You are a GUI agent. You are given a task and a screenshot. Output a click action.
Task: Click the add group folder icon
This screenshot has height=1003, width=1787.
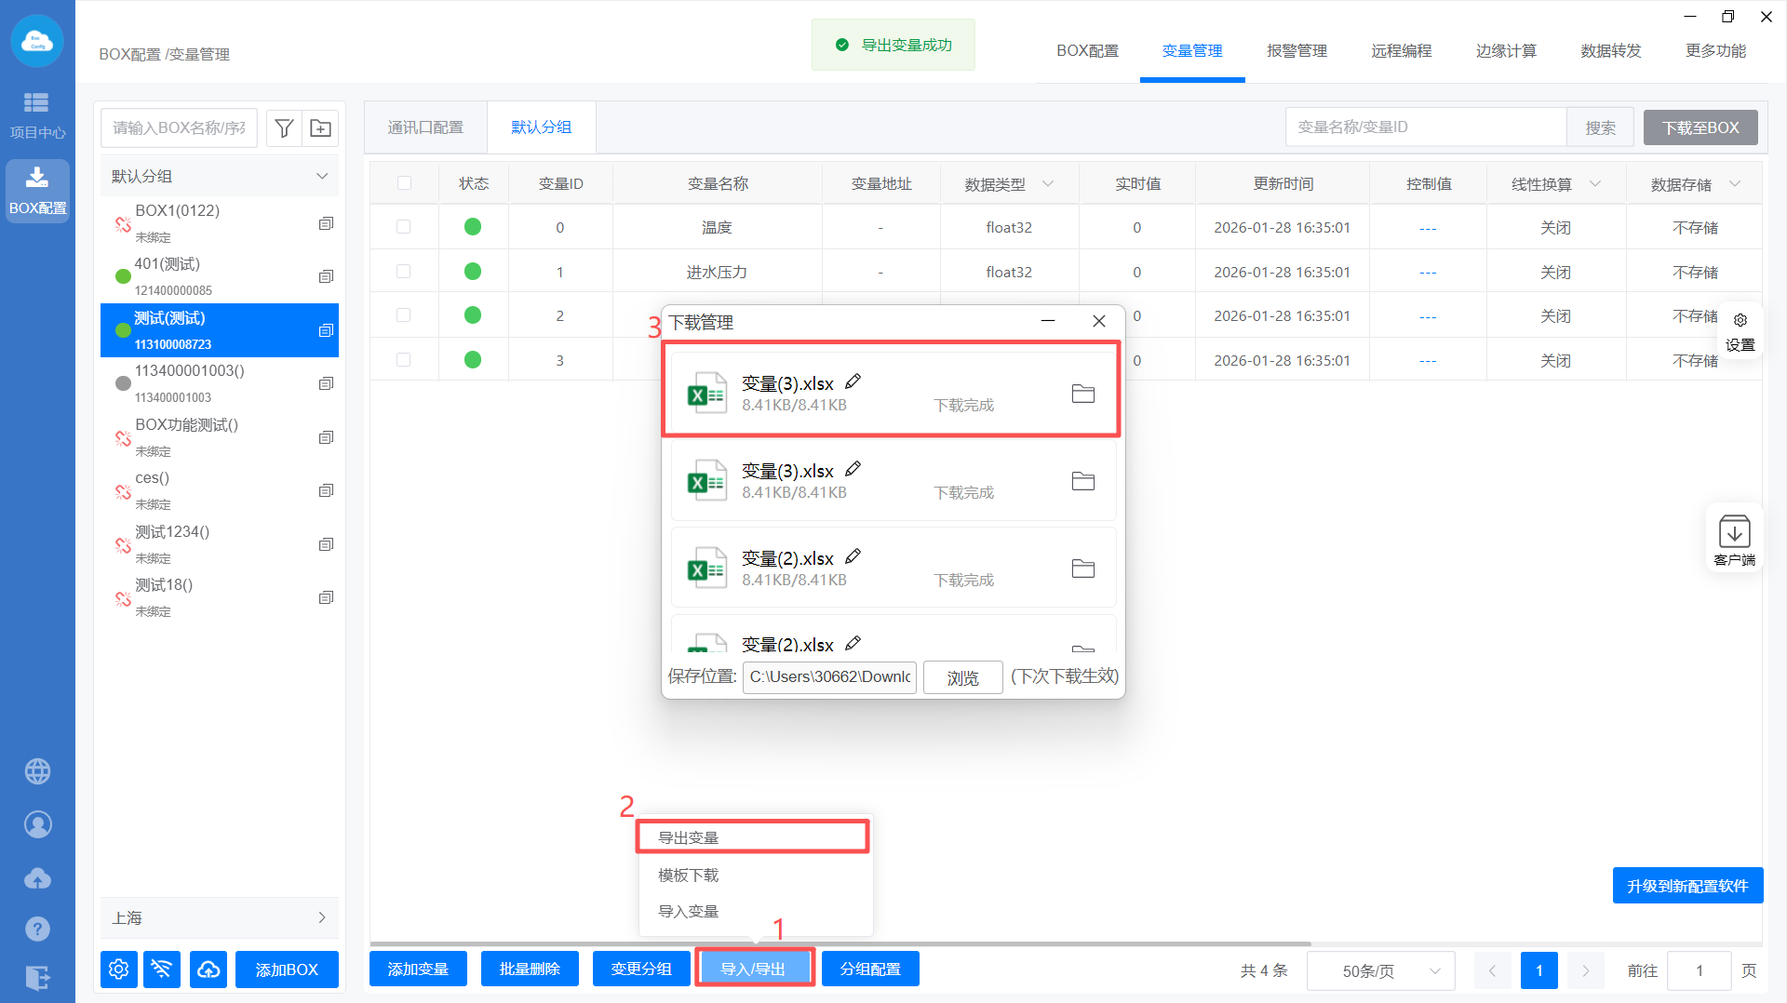coord(320,128)
